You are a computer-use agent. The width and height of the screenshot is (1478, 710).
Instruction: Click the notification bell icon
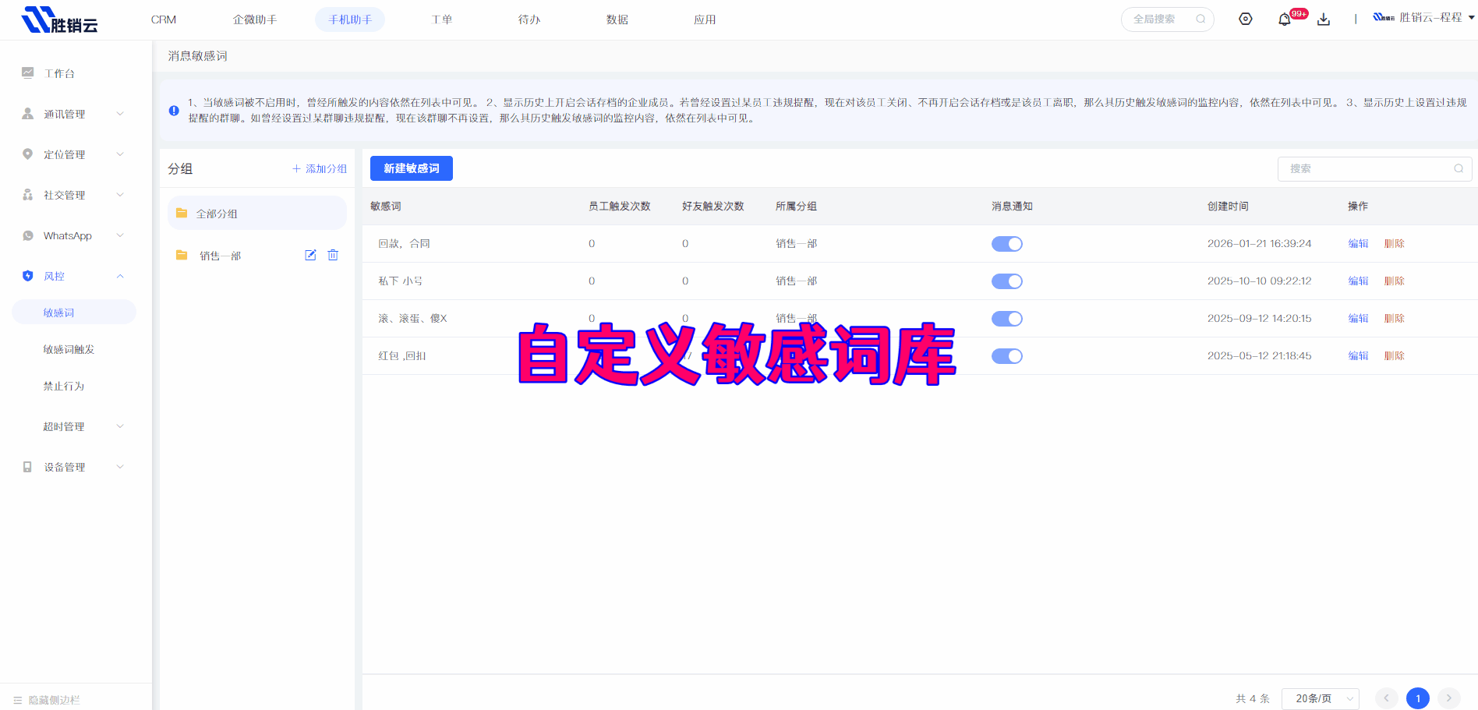[1284, 19]
